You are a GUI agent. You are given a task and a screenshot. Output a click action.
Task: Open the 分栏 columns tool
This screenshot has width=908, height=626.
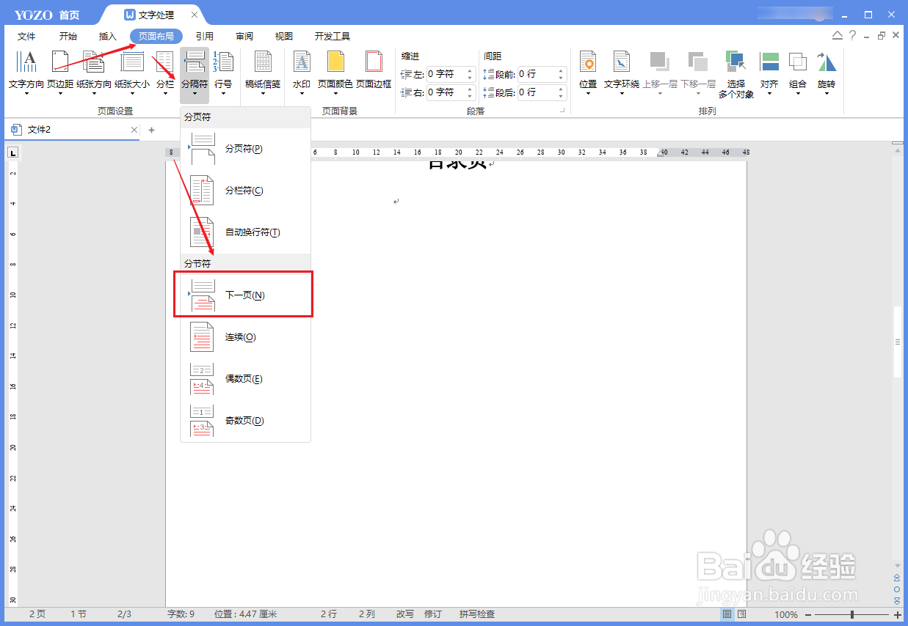[165, 73]
